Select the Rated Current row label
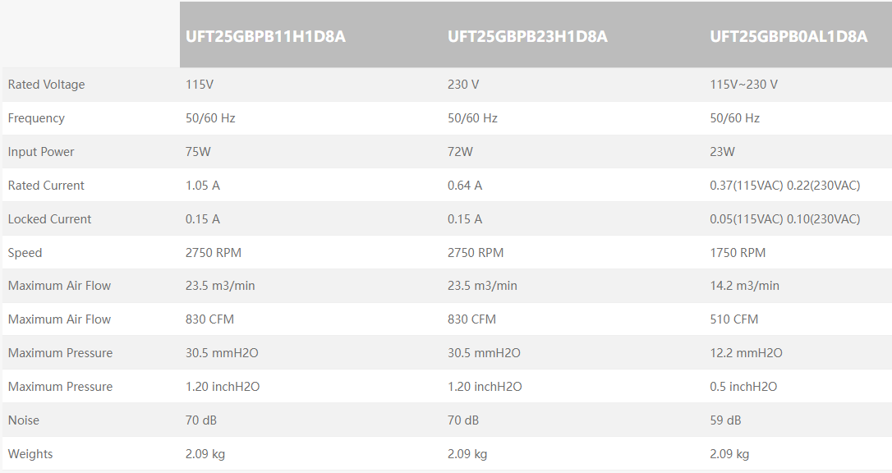 coord(46,186)
